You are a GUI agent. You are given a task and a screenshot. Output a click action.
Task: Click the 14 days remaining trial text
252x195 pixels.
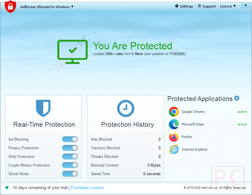tap(40, 188)
